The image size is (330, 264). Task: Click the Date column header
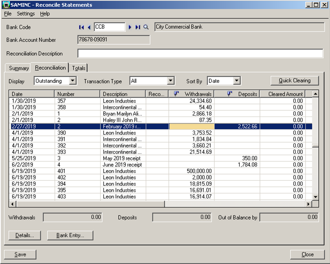click(x=32, y=94)
